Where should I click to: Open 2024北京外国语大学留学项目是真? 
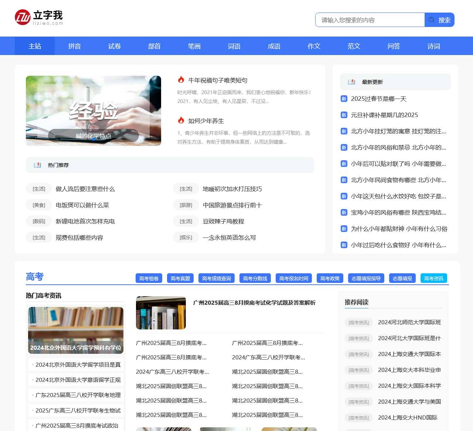(x=78, y=365)
